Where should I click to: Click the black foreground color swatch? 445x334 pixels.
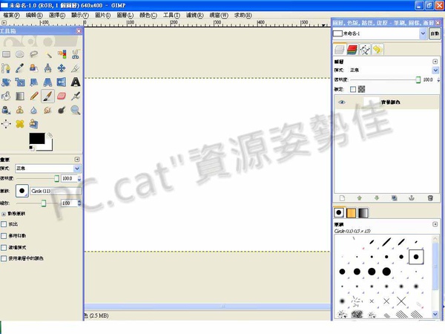(x=37, y=138)
